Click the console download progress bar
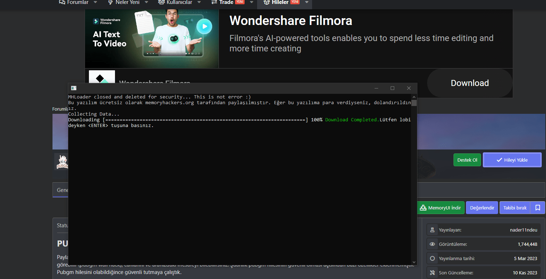Image resolution: width=546 pixels, height=279 pixels. point(205,120)
